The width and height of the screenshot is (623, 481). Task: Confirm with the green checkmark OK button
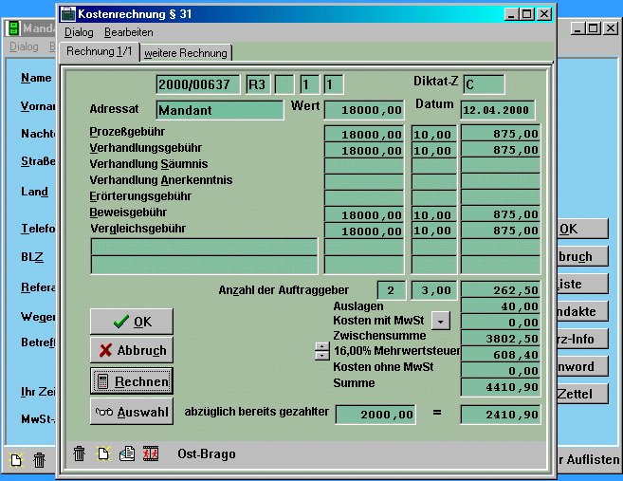[132, 322]
